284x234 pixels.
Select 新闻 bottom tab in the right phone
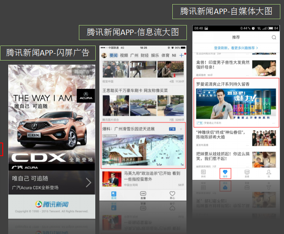(x=203, y=173)
